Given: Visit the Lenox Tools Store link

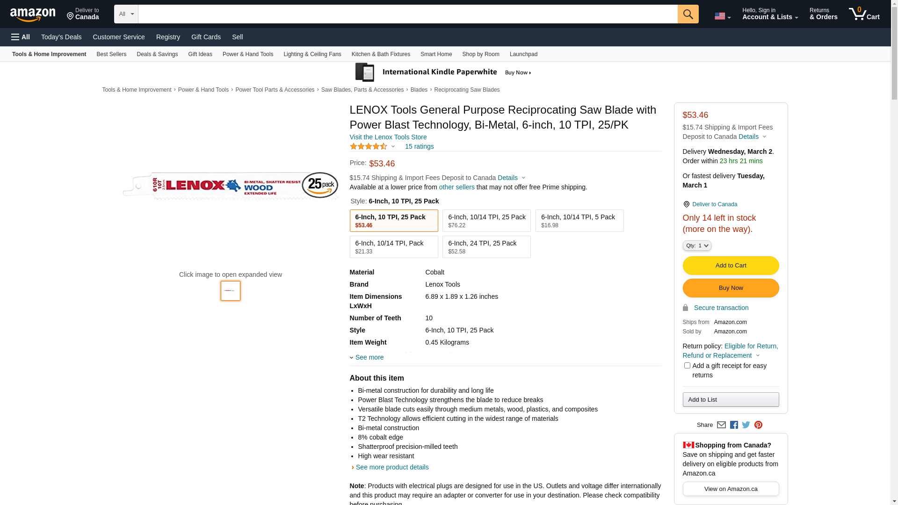Looking at the screenshot, I should (x=388, y=137).
